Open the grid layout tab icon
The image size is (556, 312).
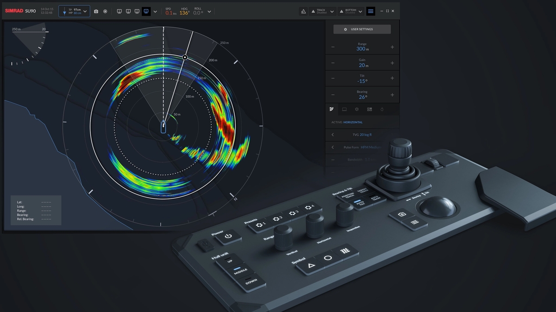point(369,110)
